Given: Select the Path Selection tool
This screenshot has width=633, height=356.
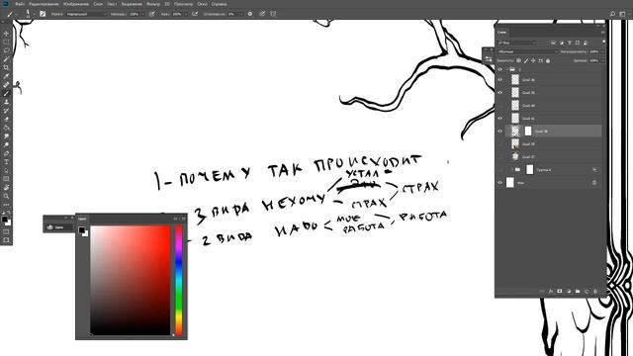Looking at the screenshot, I should [6, 170].
